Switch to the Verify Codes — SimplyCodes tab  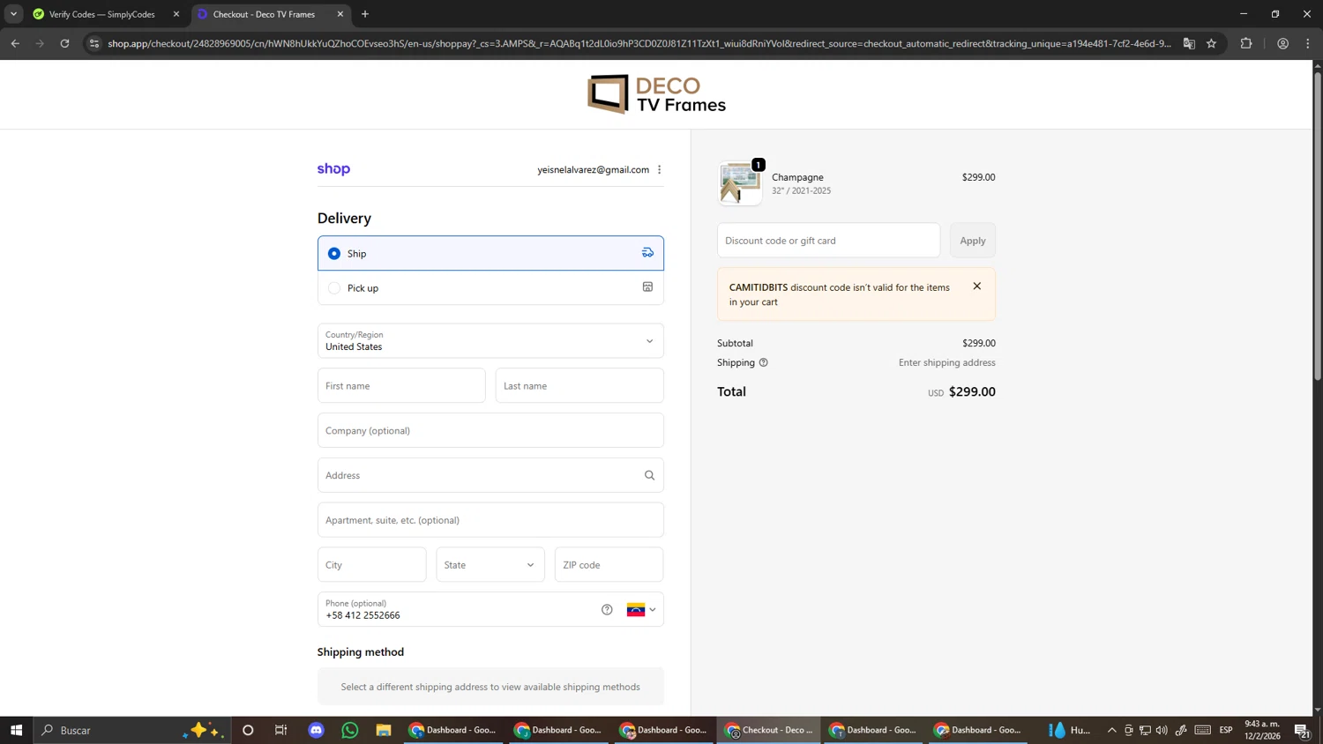102,14
